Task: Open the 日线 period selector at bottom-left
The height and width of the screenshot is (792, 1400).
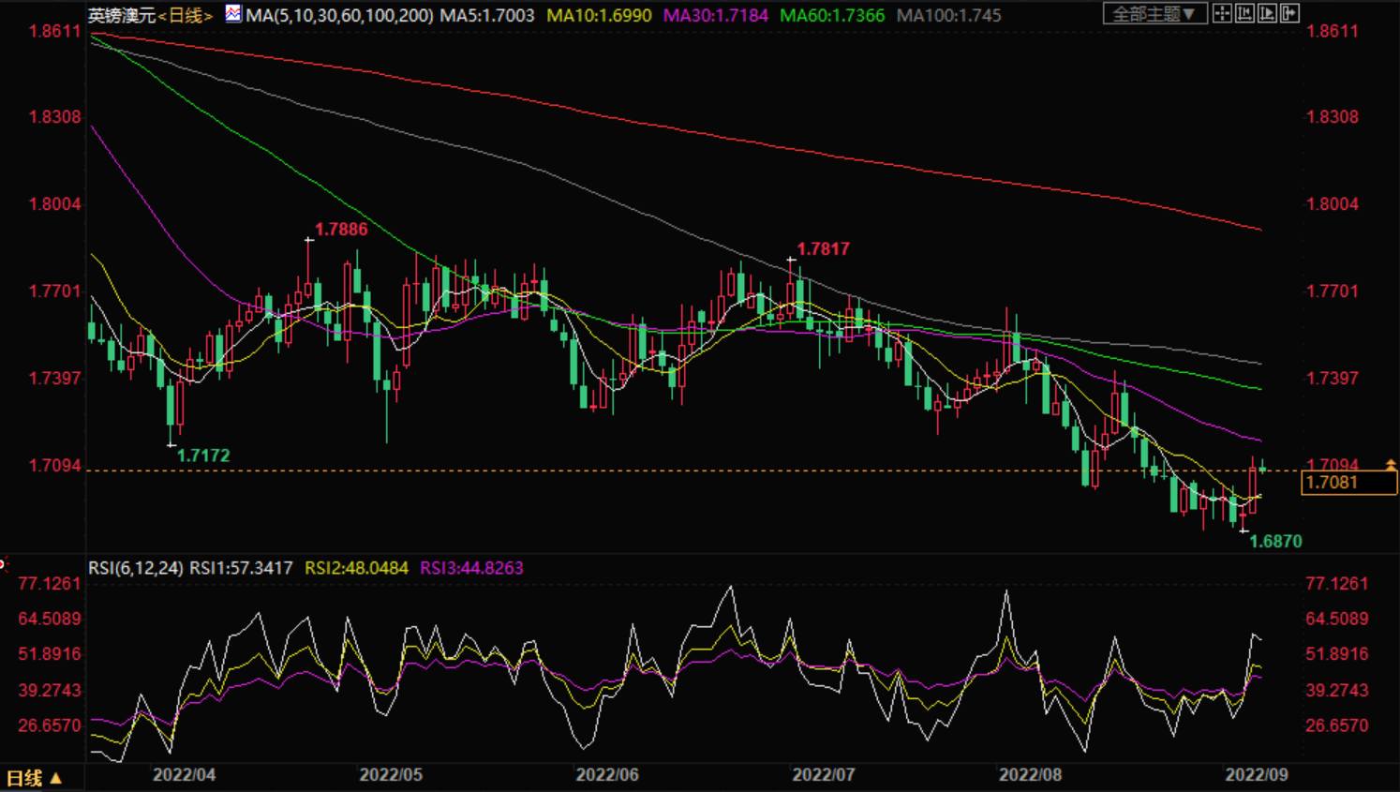Action: [x=34, y=778]
